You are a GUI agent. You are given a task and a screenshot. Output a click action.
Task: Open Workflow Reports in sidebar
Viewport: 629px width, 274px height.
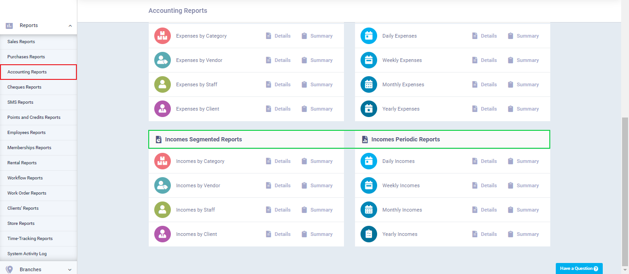point(38,178)
